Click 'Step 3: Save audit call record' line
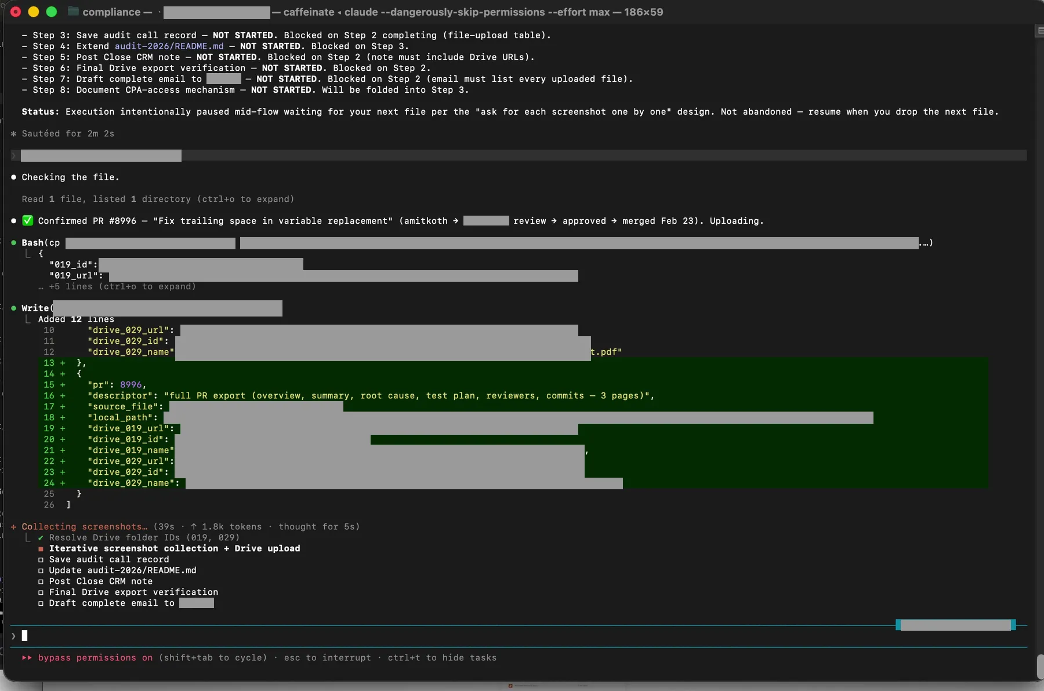The width and height of the screenshot is (1044, 691). (287, 35)
